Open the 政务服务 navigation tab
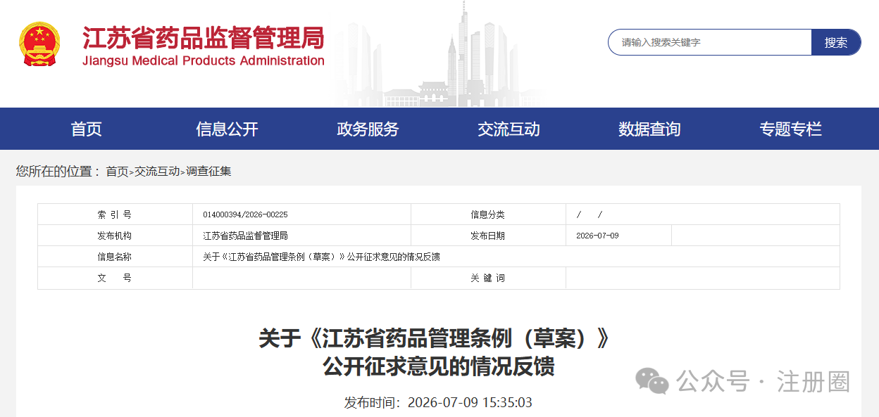Screen dimensions: 879x417 (x=368, y=129)
